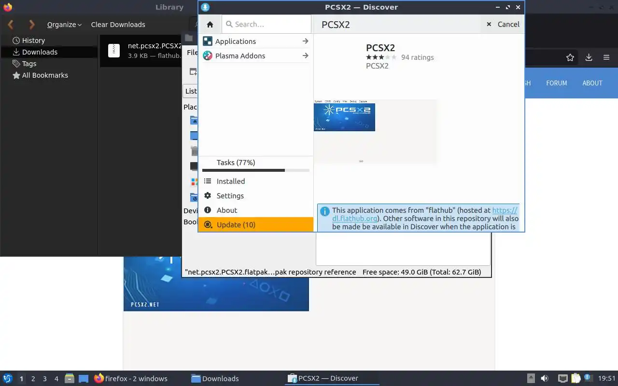
Task: Open Tags in Library sidebar
Action: coord(29,64)
